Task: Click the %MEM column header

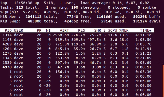Action: [124, 30]
